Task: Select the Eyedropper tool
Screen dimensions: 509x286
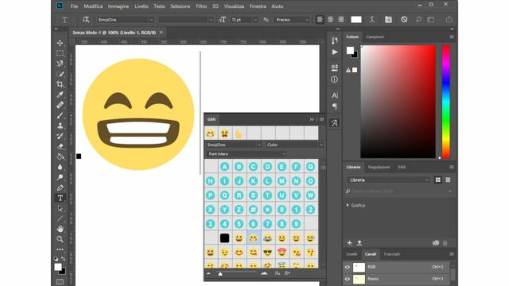Action: click(60, 95)
